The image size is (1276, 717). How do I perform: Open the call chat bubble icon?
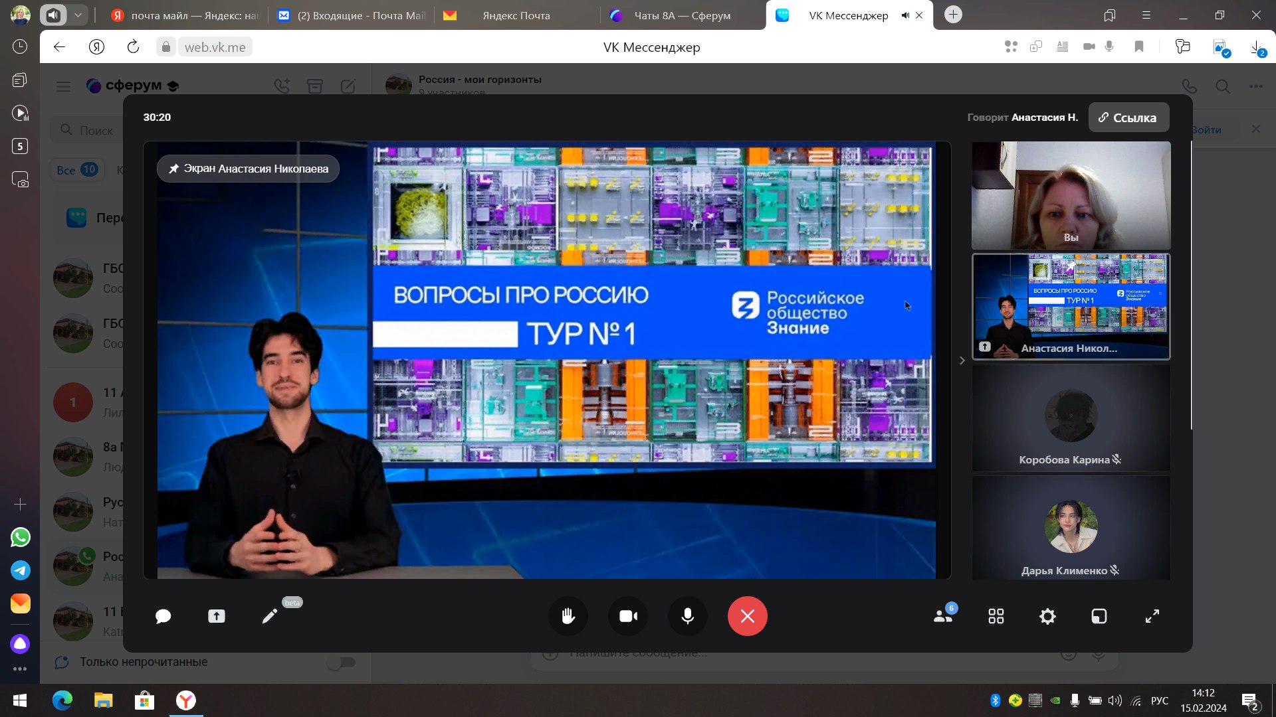coord(163,617)
